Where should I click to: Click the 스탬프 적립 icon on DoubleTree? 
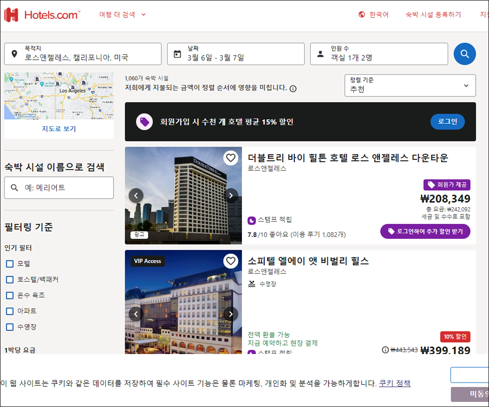coord(251,221)
